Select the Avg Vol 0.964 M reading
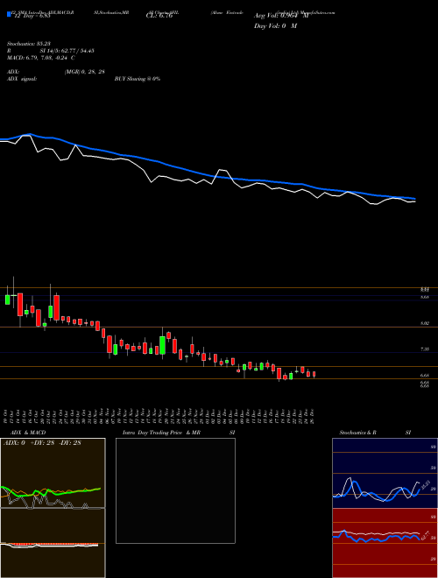438x578 pixels. (281, 16)
